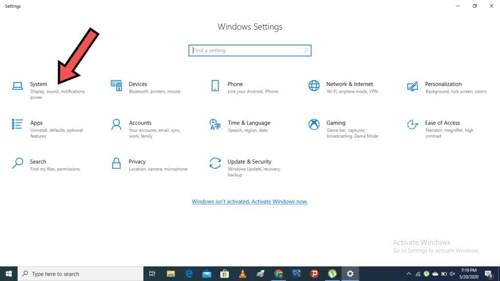
Task: Launch VLC media player cone icon
Action: point(243,274)
